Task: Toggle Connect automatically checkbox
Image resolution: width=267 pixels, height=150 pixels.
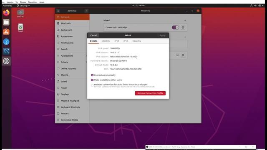Action: 92,75
